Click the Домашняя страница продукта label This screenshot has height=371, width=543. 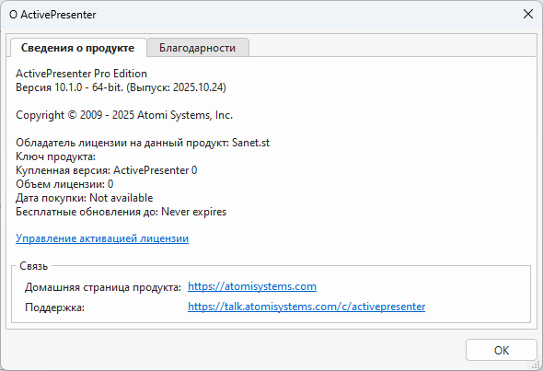pyautogui.click(x=103, y=287)
